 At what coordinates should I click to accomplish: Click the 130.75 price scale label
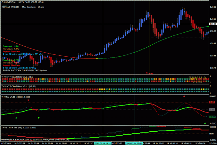coord(213,31)
